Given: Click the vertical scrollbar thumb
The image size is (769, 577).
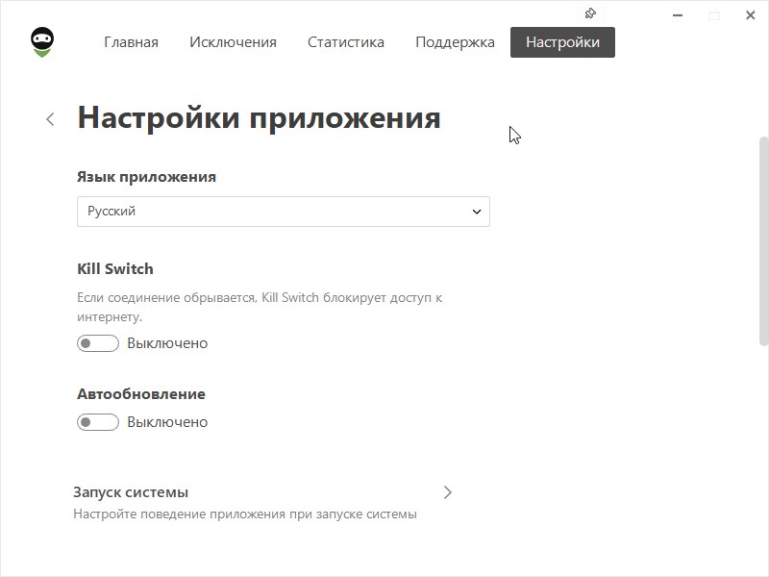Looking at the screenshot, I should coord(763,240).
